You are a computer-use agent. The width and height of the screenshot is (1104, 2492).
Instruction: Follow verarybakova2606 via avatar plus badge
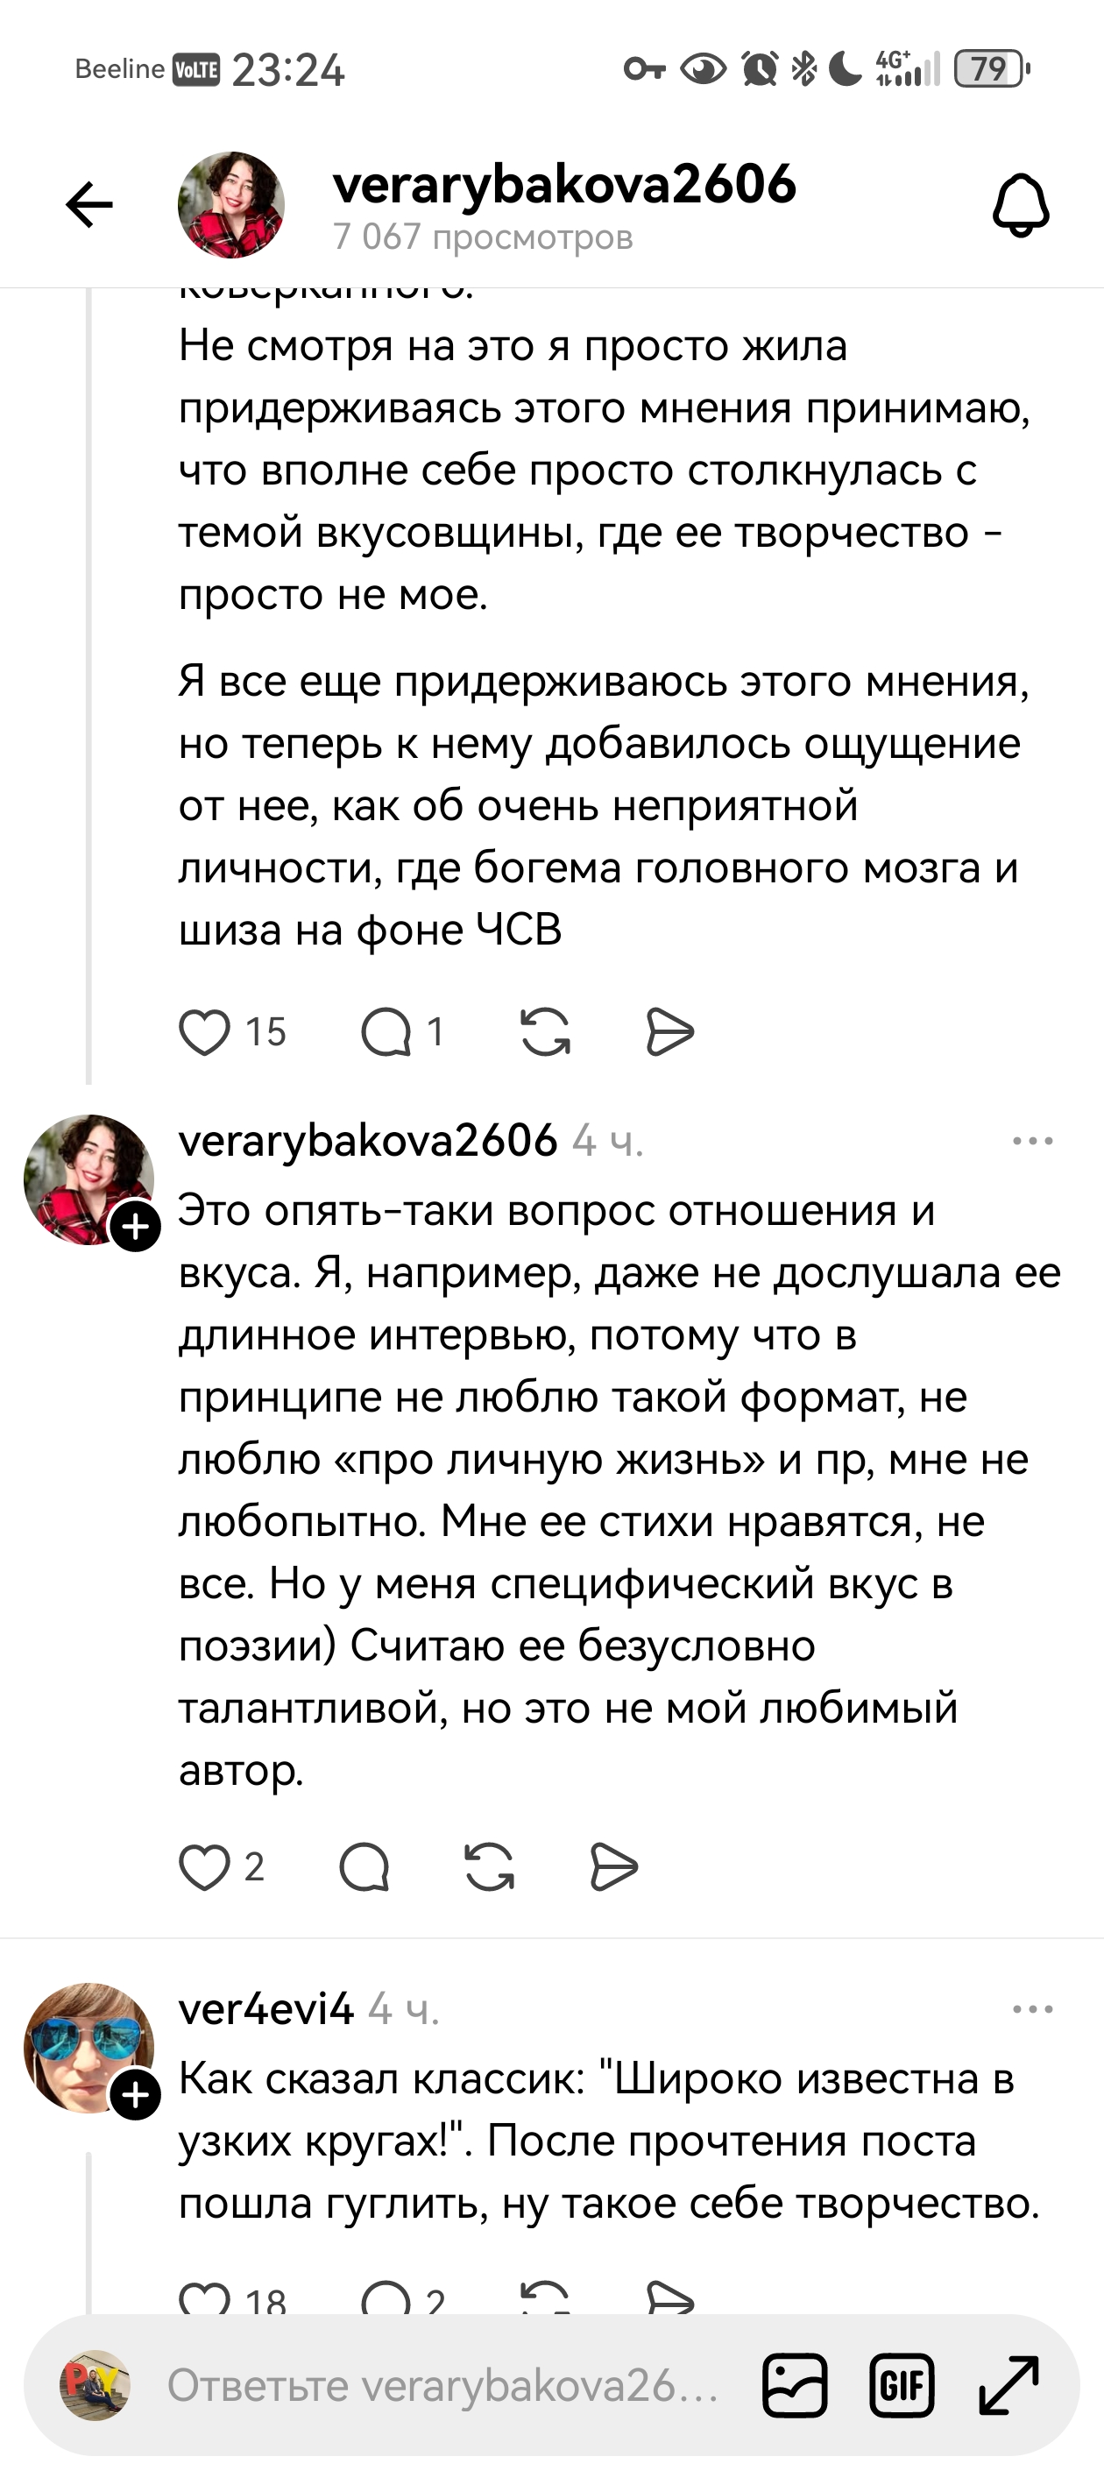136,1227
